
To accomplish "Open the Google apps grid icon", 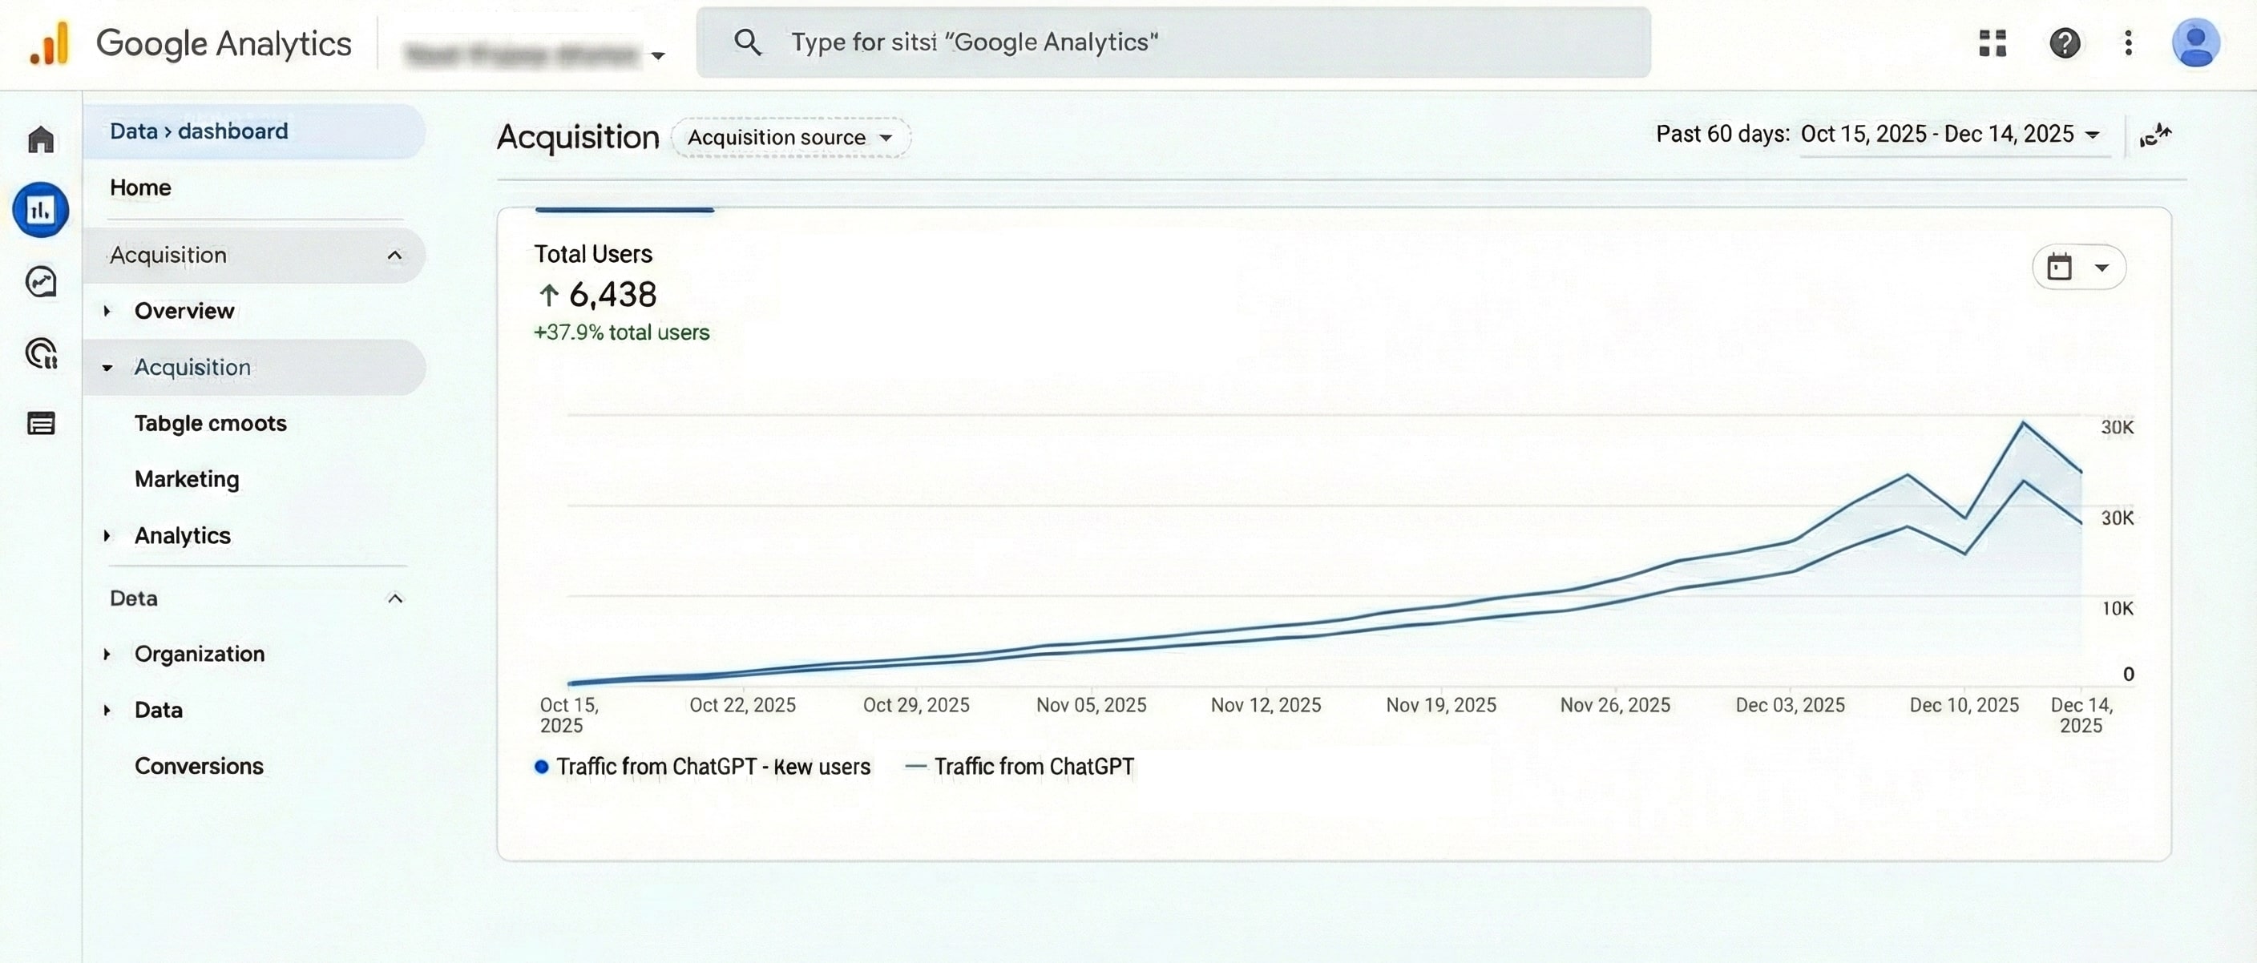I will click(x=1993, y=43).
